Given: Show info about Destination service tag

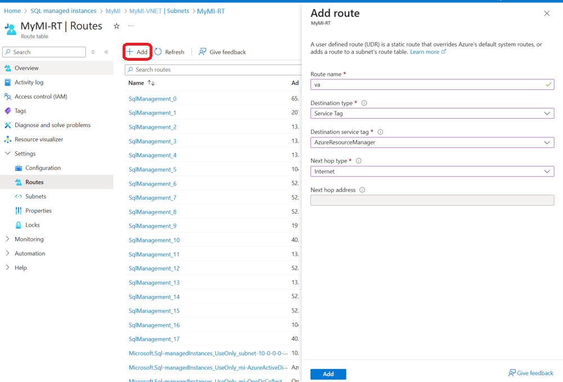Looking at the screenshot, I should tap(380, 132).
